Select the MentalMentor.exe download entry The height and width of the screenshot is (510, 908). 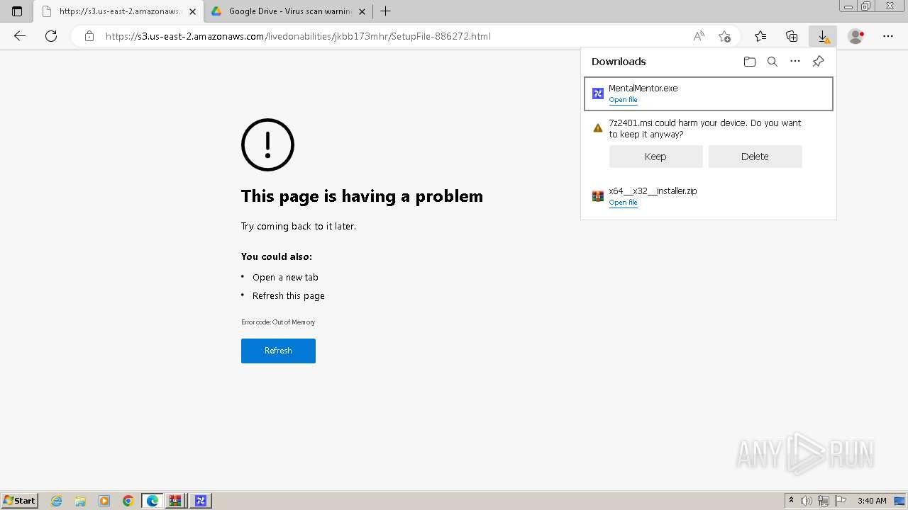coord(709,93)
